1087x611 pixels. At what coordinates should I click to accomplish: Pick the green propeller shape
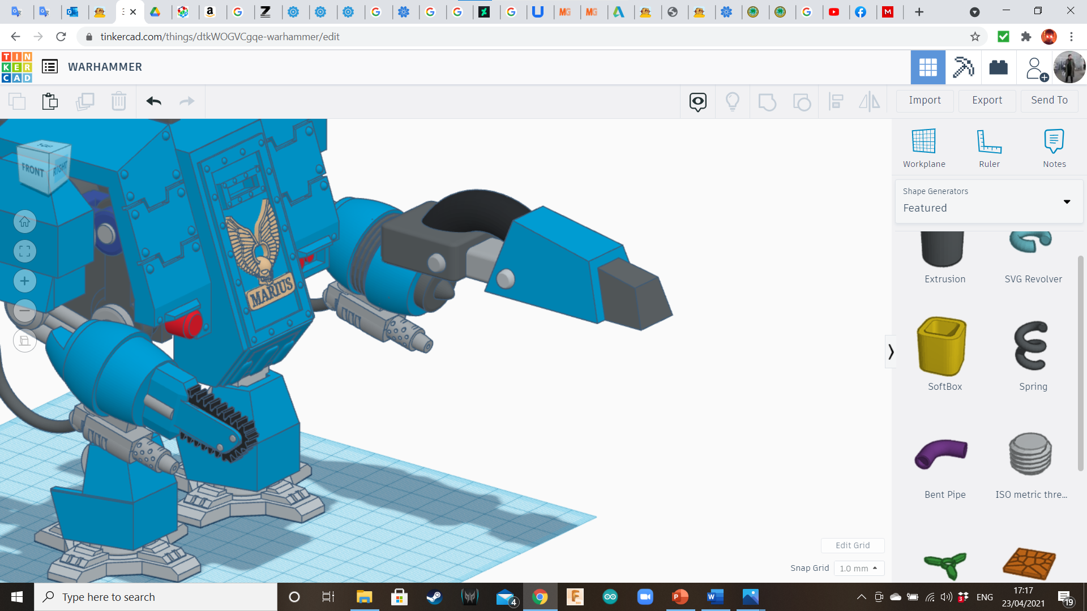[x=944, y=565]
